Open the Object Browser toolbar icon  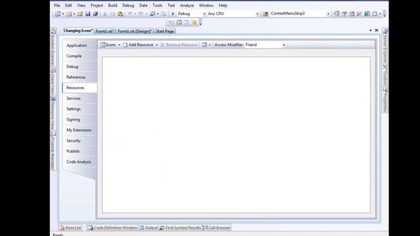click(x=352, y=14)
